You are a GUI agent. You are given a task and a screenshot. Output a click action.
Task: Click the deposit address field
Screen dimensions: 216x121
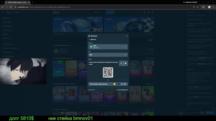point(104,63)
